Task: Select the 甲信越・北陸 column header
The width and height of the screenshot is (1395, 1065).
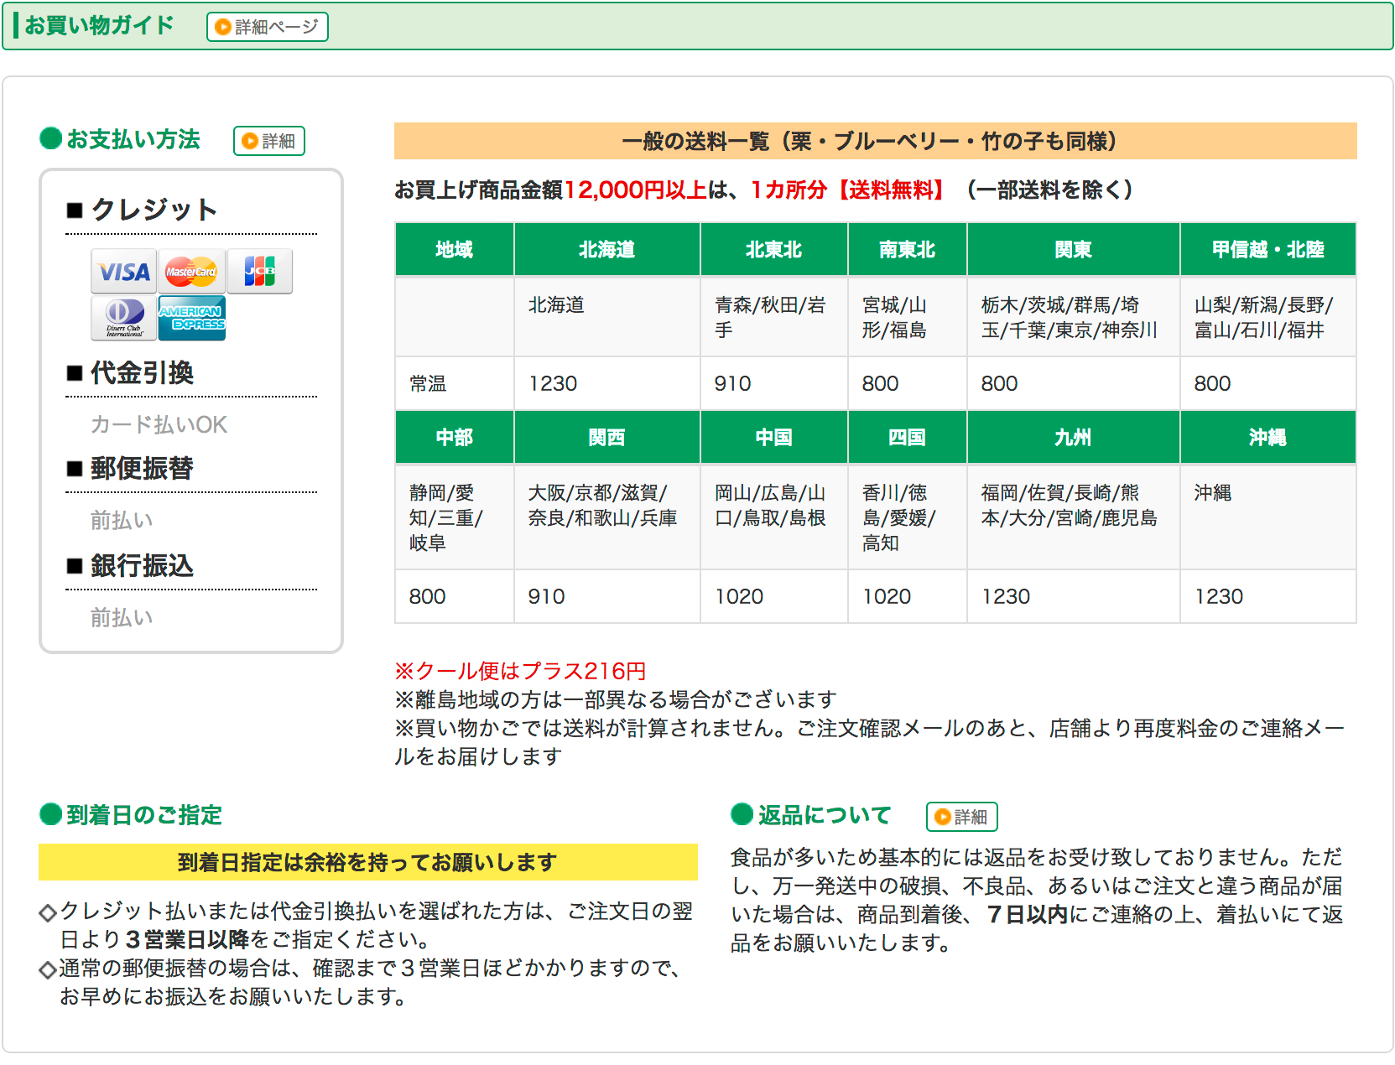Action: (1267, 249)
